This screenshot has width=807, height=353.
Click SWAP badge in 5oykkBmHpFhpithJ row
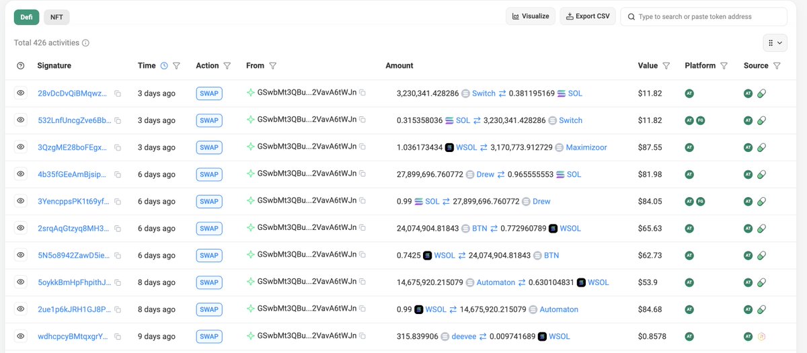tap(209, 282)
